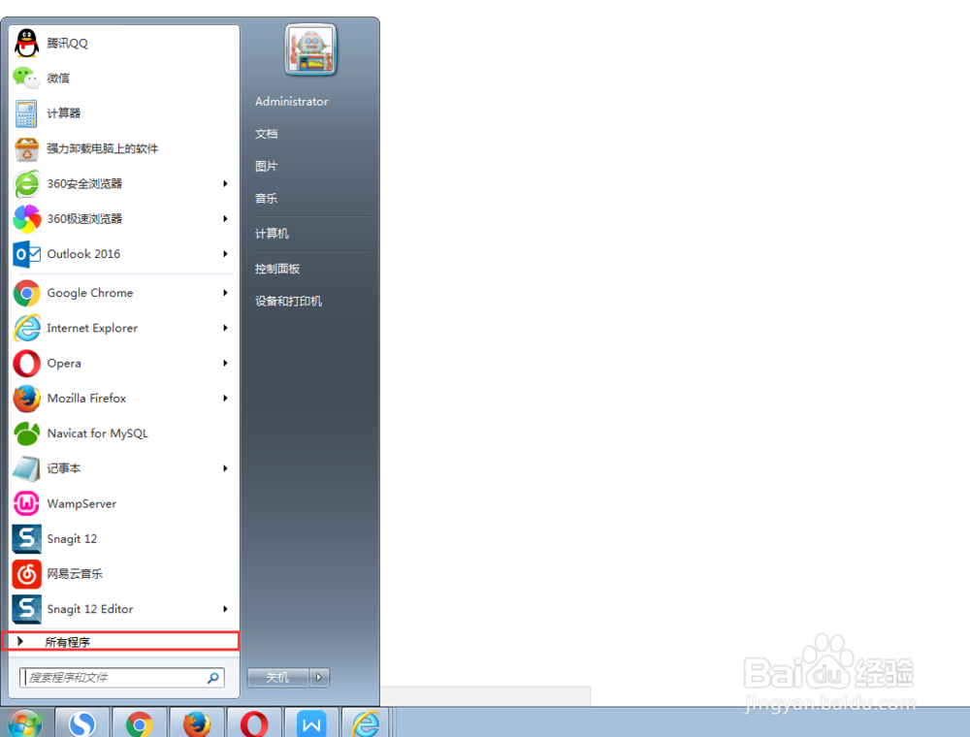Expand Snagit 12 Editor jump list arrow
This screenshot has height=737, width=970.
pyautogui.click(x=226, y=609)
